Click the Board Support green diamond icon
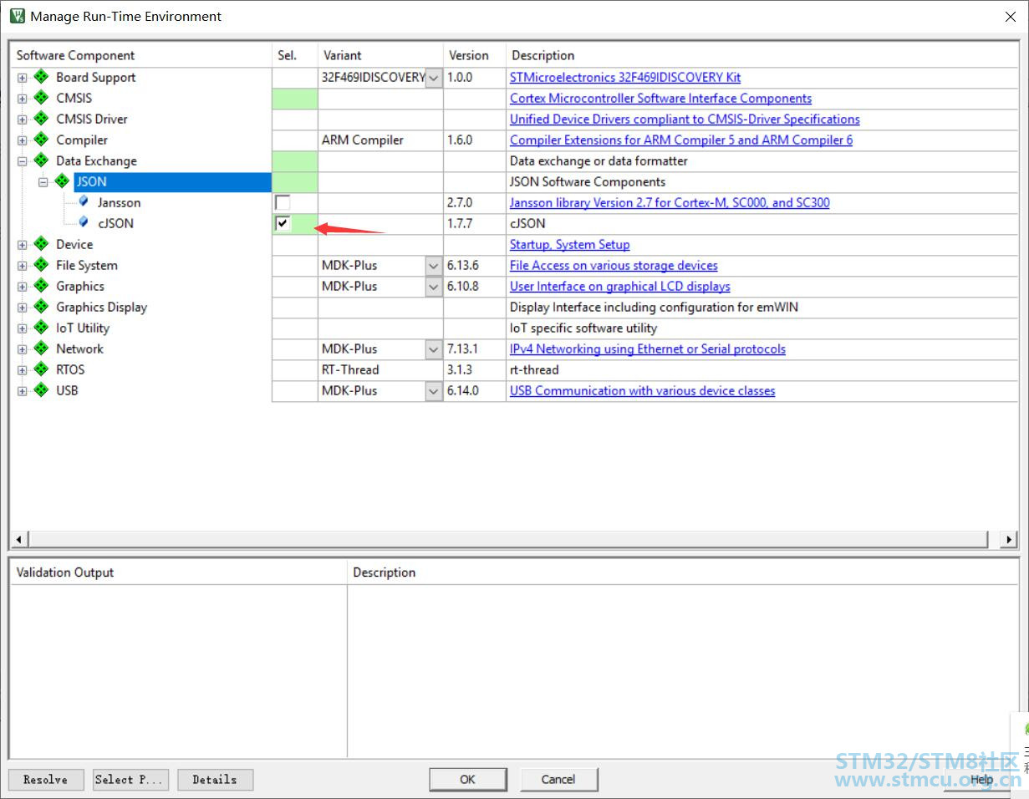 (x=41, y=77)
